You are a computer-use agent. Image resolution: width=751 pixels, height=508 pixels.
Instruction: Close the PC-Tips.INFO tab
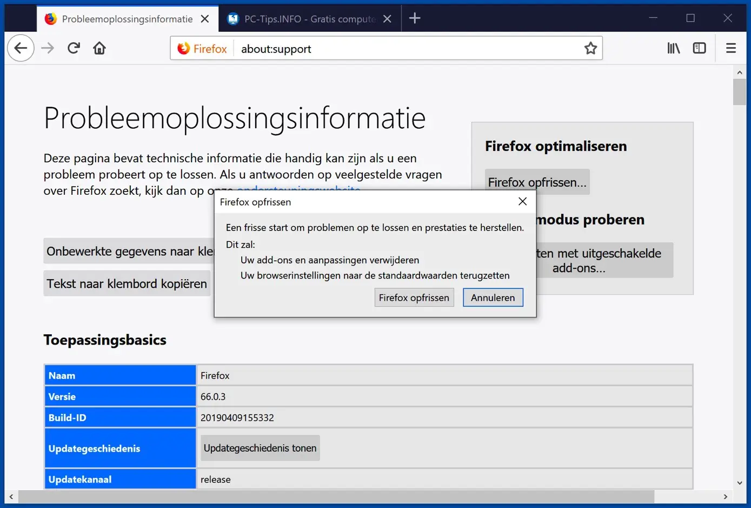tap(387, 19)
